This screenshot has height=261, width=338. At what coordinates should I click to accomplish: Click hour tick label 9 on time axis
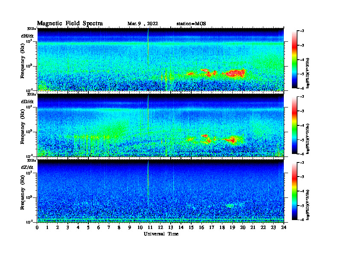[129, 228]
